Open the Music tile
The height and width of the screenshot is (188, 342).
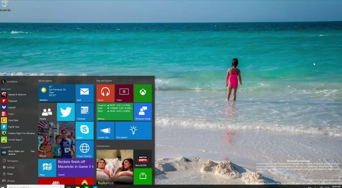[105, 93]
